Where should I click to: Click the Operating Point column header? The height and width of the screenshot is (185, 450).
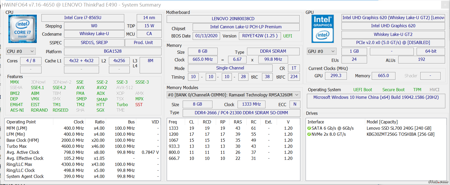tap(21, 122)
